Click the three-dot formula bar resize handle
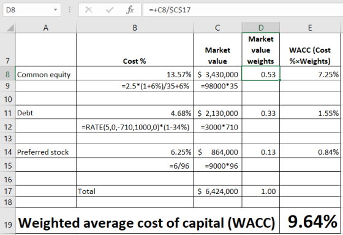The image size is (343, 235). [70, 10]
